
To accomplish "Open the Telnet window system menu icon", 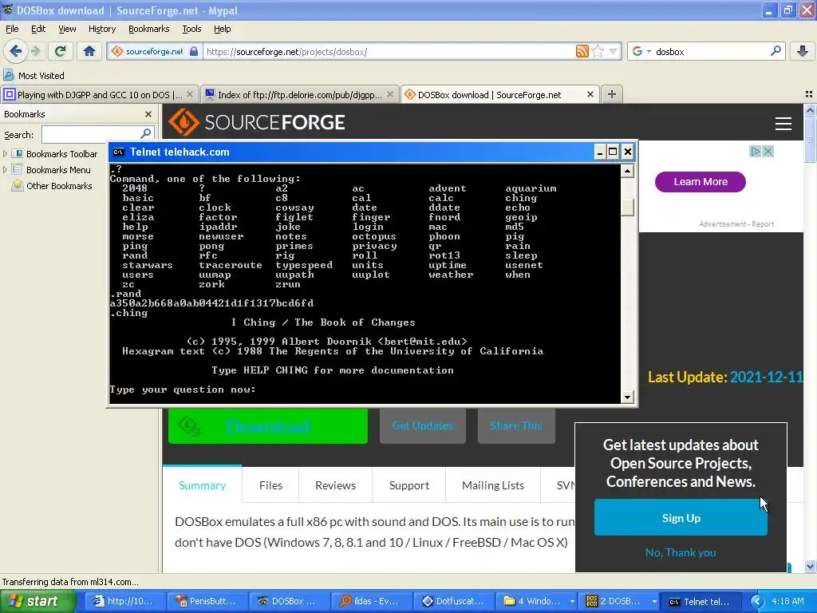I will tap(118, 152).
